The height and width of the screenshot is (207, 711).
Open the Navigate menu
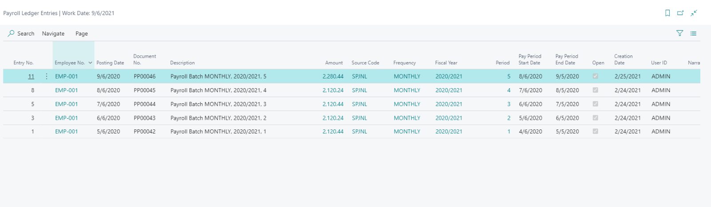click(53, 34)
